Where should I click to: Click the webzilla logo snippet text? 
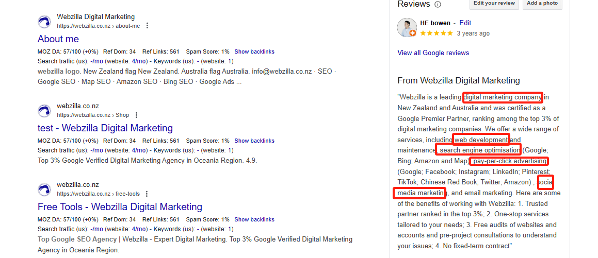(x=59, y=71)
